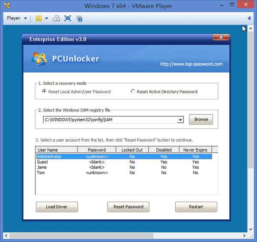Maximize the VMware Player window
Screen dimensions: 257x242
232,5
